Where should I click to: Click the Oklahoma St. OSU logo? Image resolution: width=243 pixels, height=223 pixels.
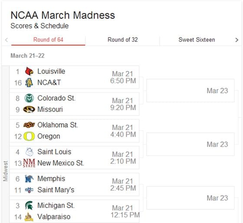29,125
